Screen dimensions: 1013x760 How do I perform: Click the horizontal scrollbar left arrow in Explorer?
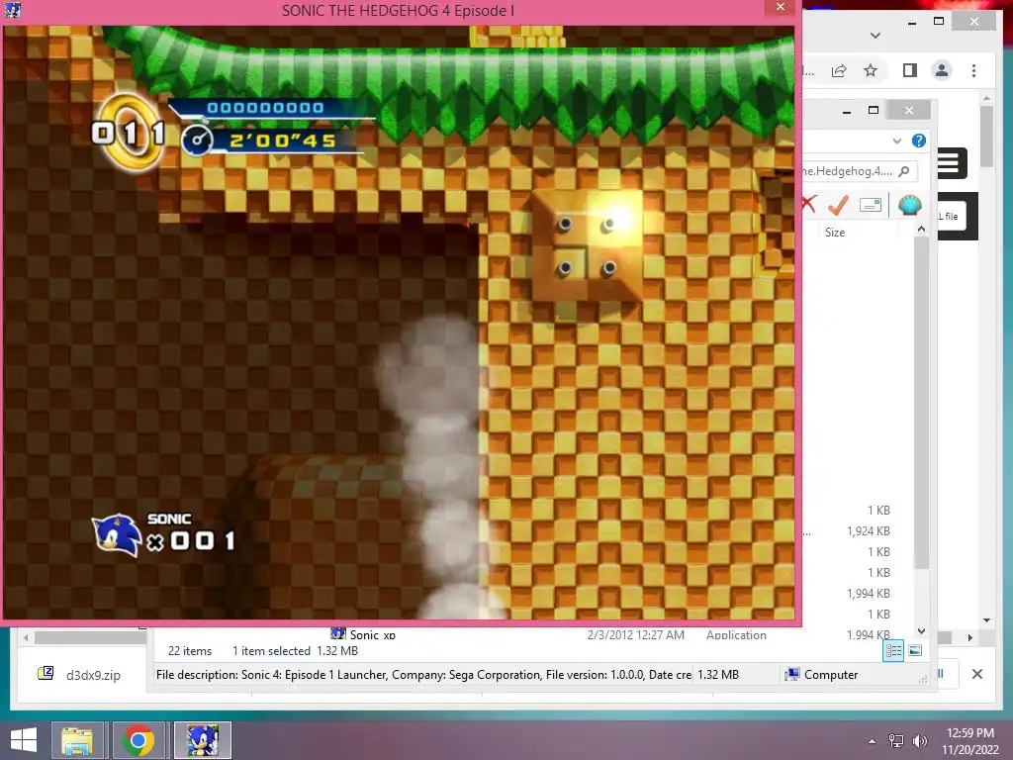(x=26, y=638)
